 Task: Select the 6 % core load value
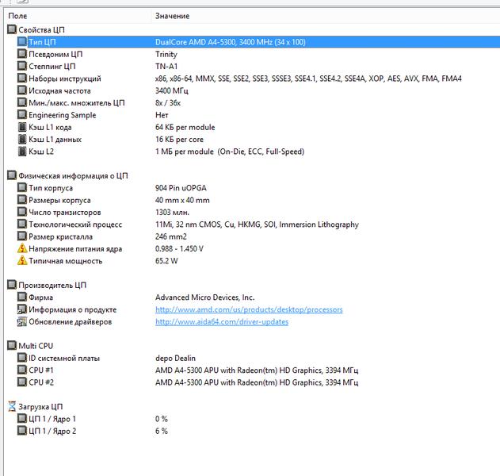tap(162, 431)
